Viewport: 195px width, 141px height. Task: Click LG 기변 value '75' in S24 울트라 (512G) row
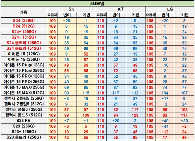tap(184, 49)
